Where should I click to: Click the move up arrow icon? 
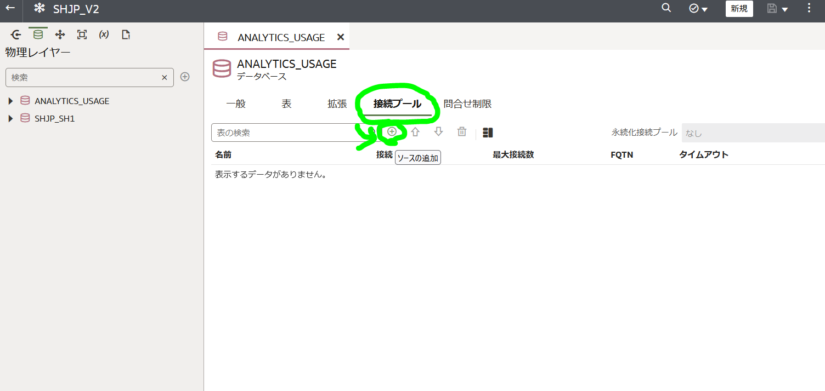coord(415,131)
